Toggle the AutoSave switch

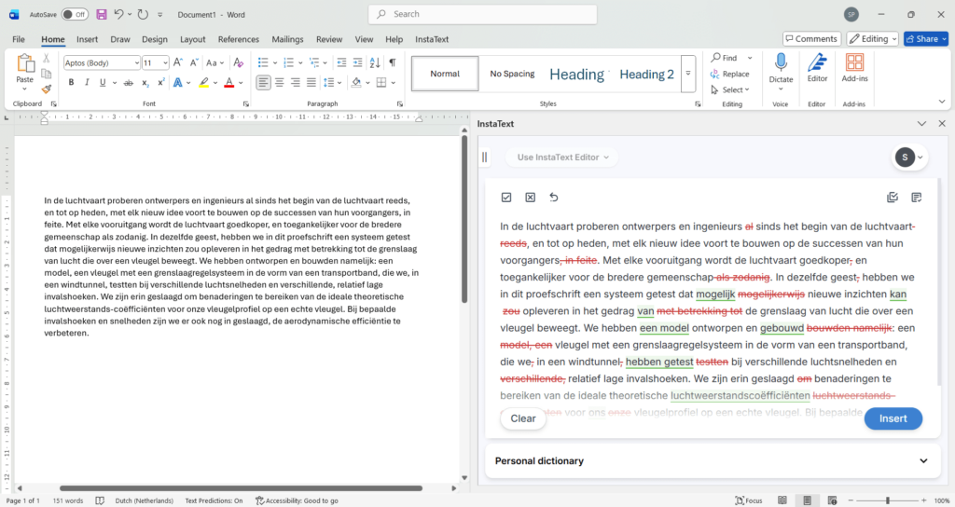tap(75, 15)
